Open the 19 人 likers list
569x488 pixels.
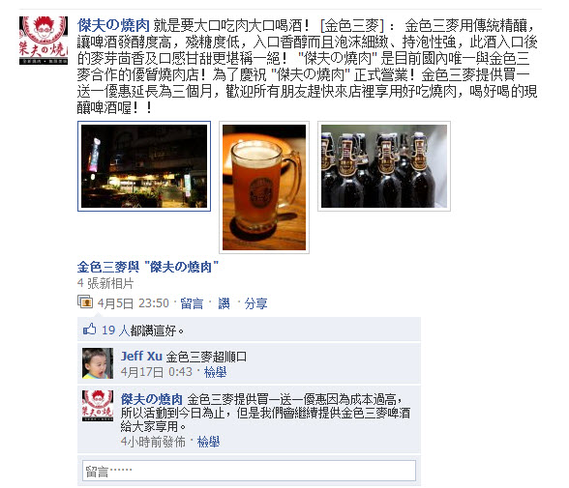pos(115,330)
